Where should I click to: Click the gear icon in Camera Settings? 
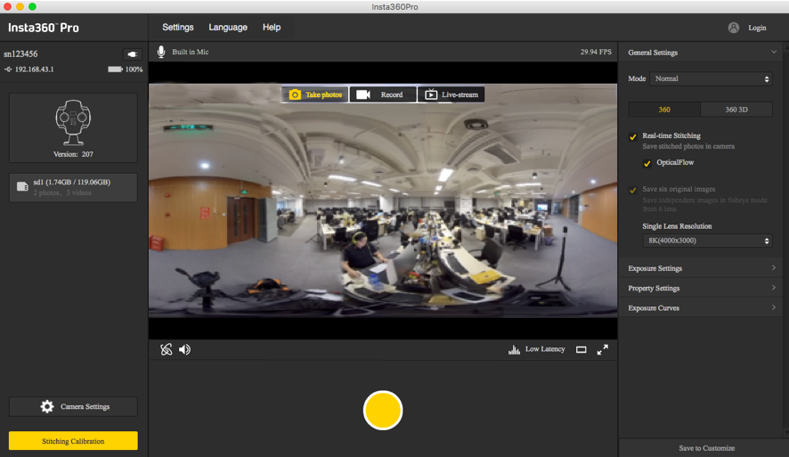[x=47, y=406]
